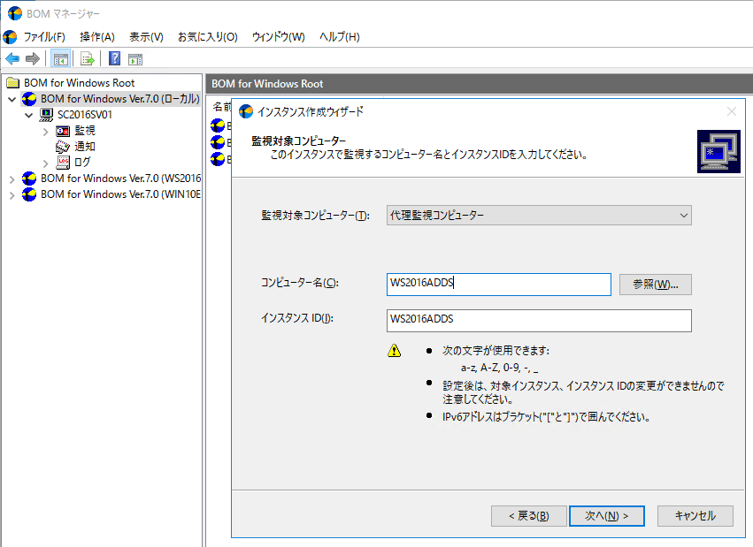753x547 pixels.
Task: Toggle the console tree show/hide toolbar icon
Action: (x=60, y=59)
